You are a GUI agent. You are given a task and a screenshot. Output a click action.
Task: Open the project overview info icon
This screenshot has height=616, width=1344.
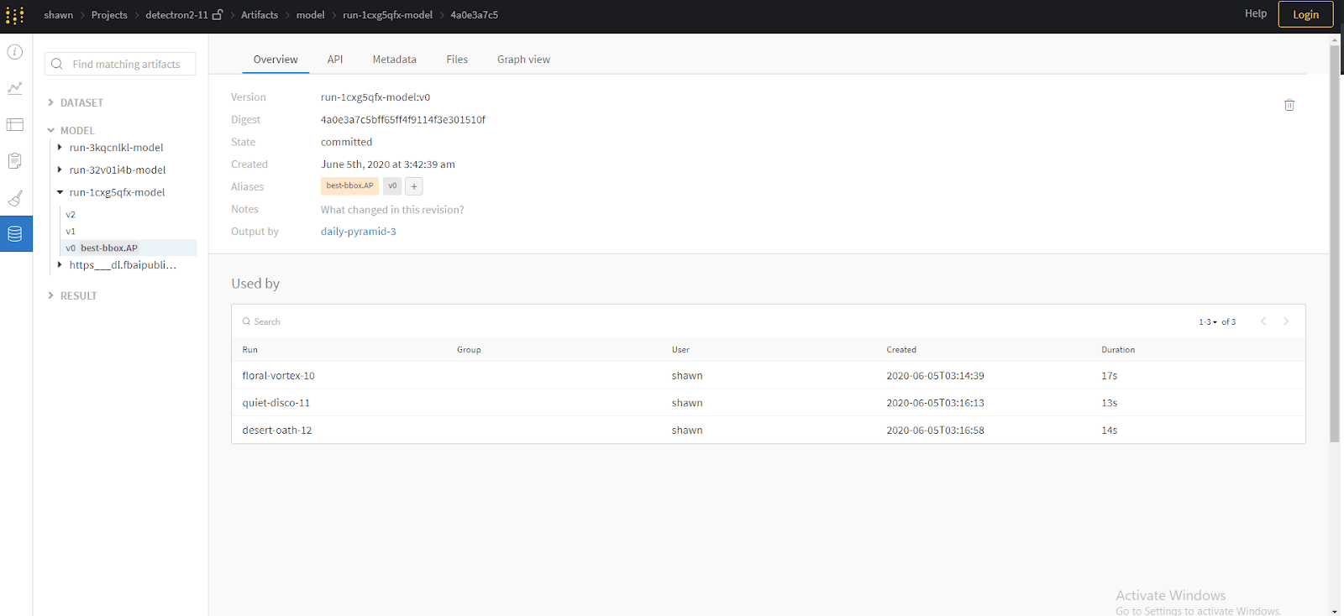coord(15,52)
